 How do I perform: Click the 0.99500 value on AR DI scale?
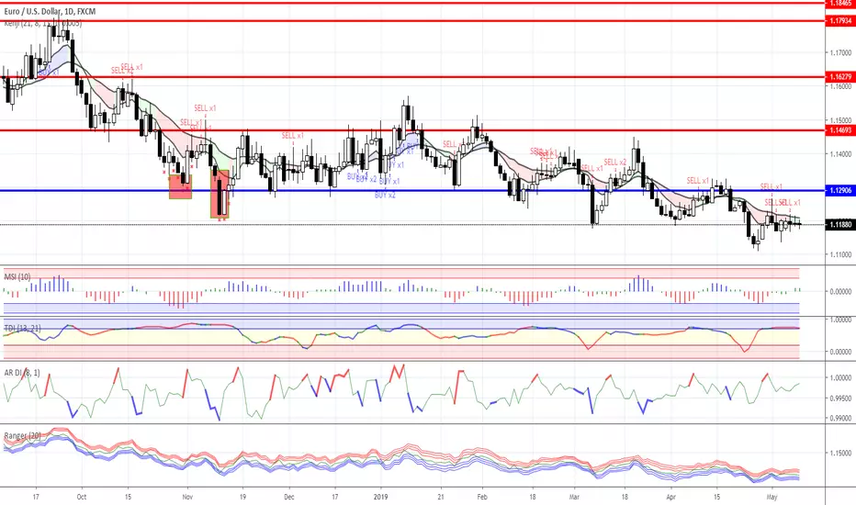[840, 398]
